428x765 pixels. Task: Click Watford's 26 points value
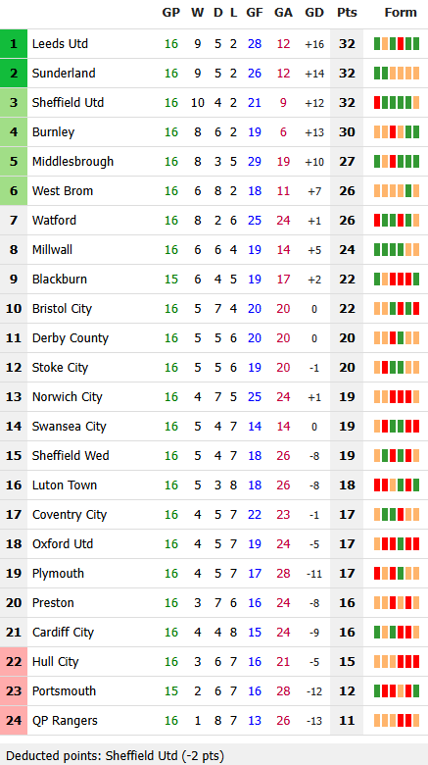[347, 221]
